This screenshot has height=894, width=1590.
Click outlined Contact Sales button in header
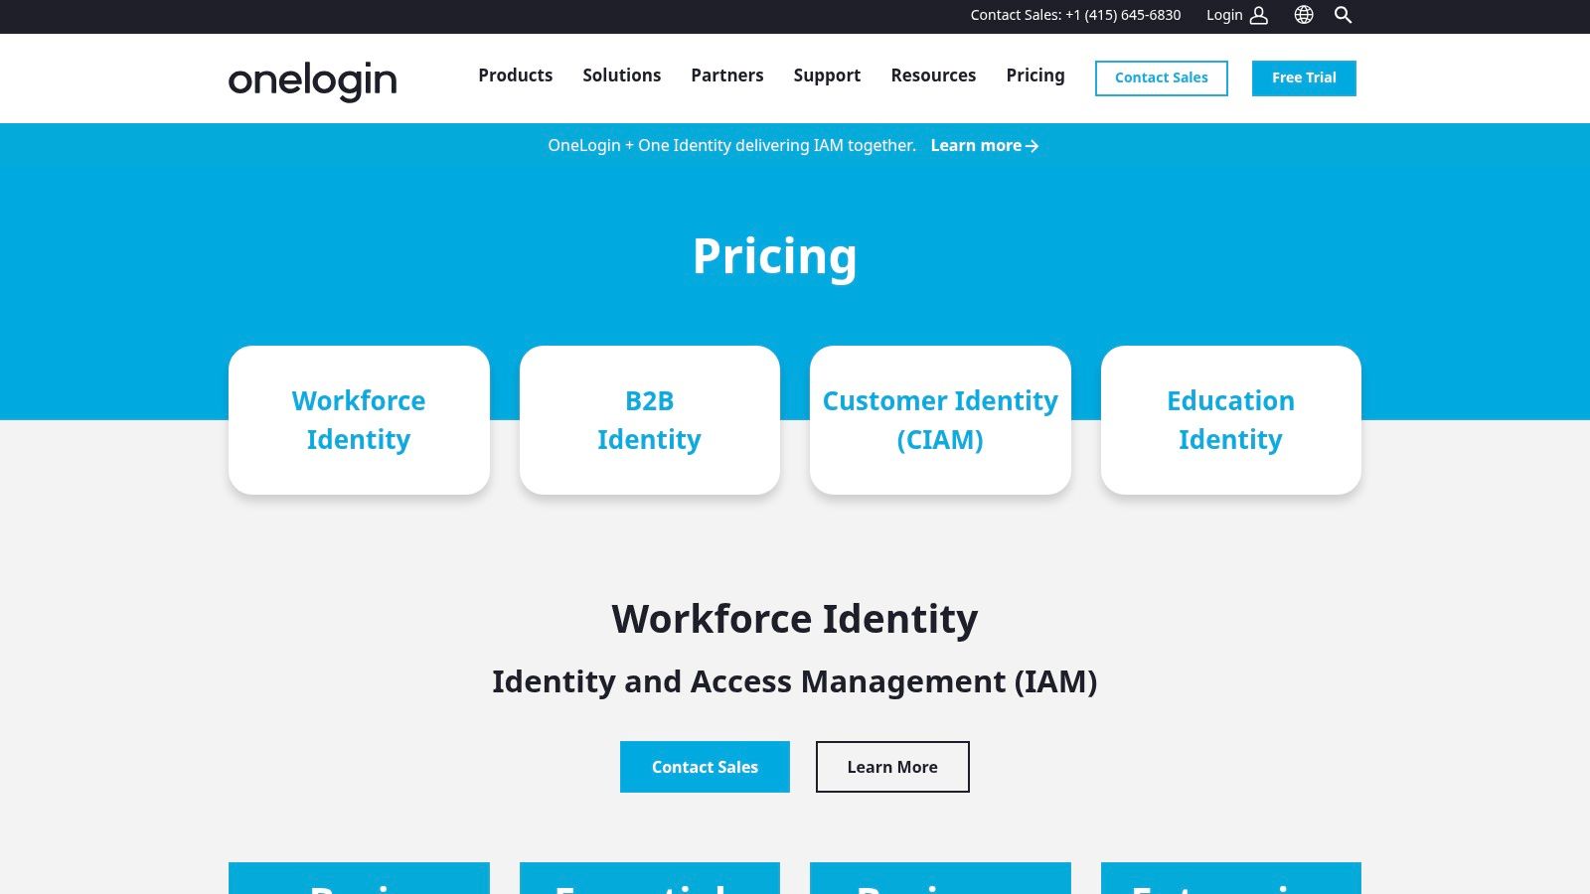[x=1161, y=78]
